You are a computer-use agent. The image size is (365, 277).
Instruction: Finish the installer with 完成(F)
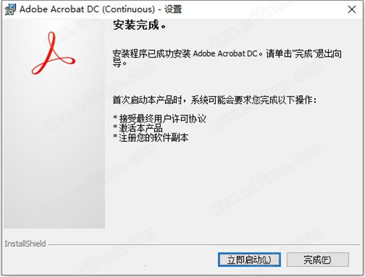[318, 259]
